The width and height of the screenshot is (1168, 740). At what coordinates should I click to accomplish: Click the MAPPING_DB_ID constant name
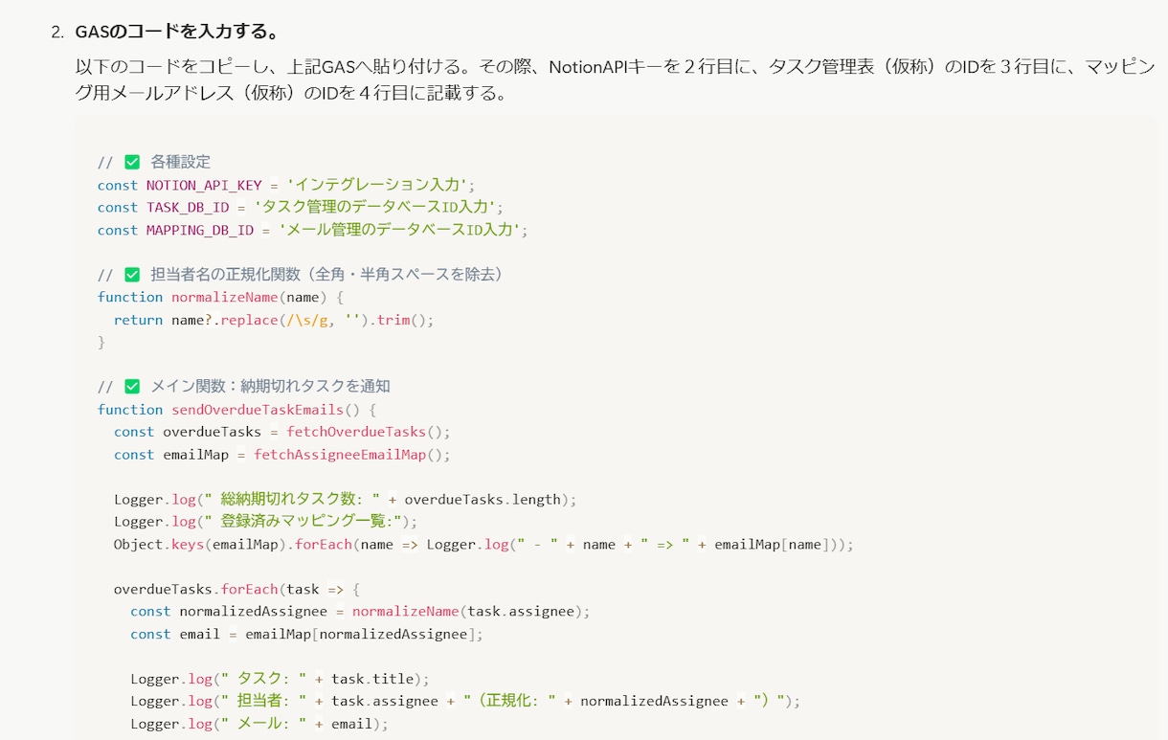coord(200,230)
